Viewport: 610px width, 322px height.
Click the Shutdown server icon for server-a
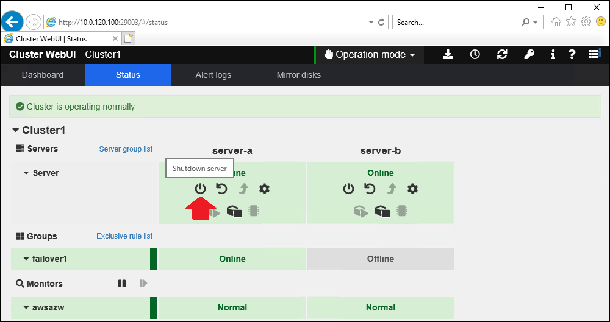200,189
